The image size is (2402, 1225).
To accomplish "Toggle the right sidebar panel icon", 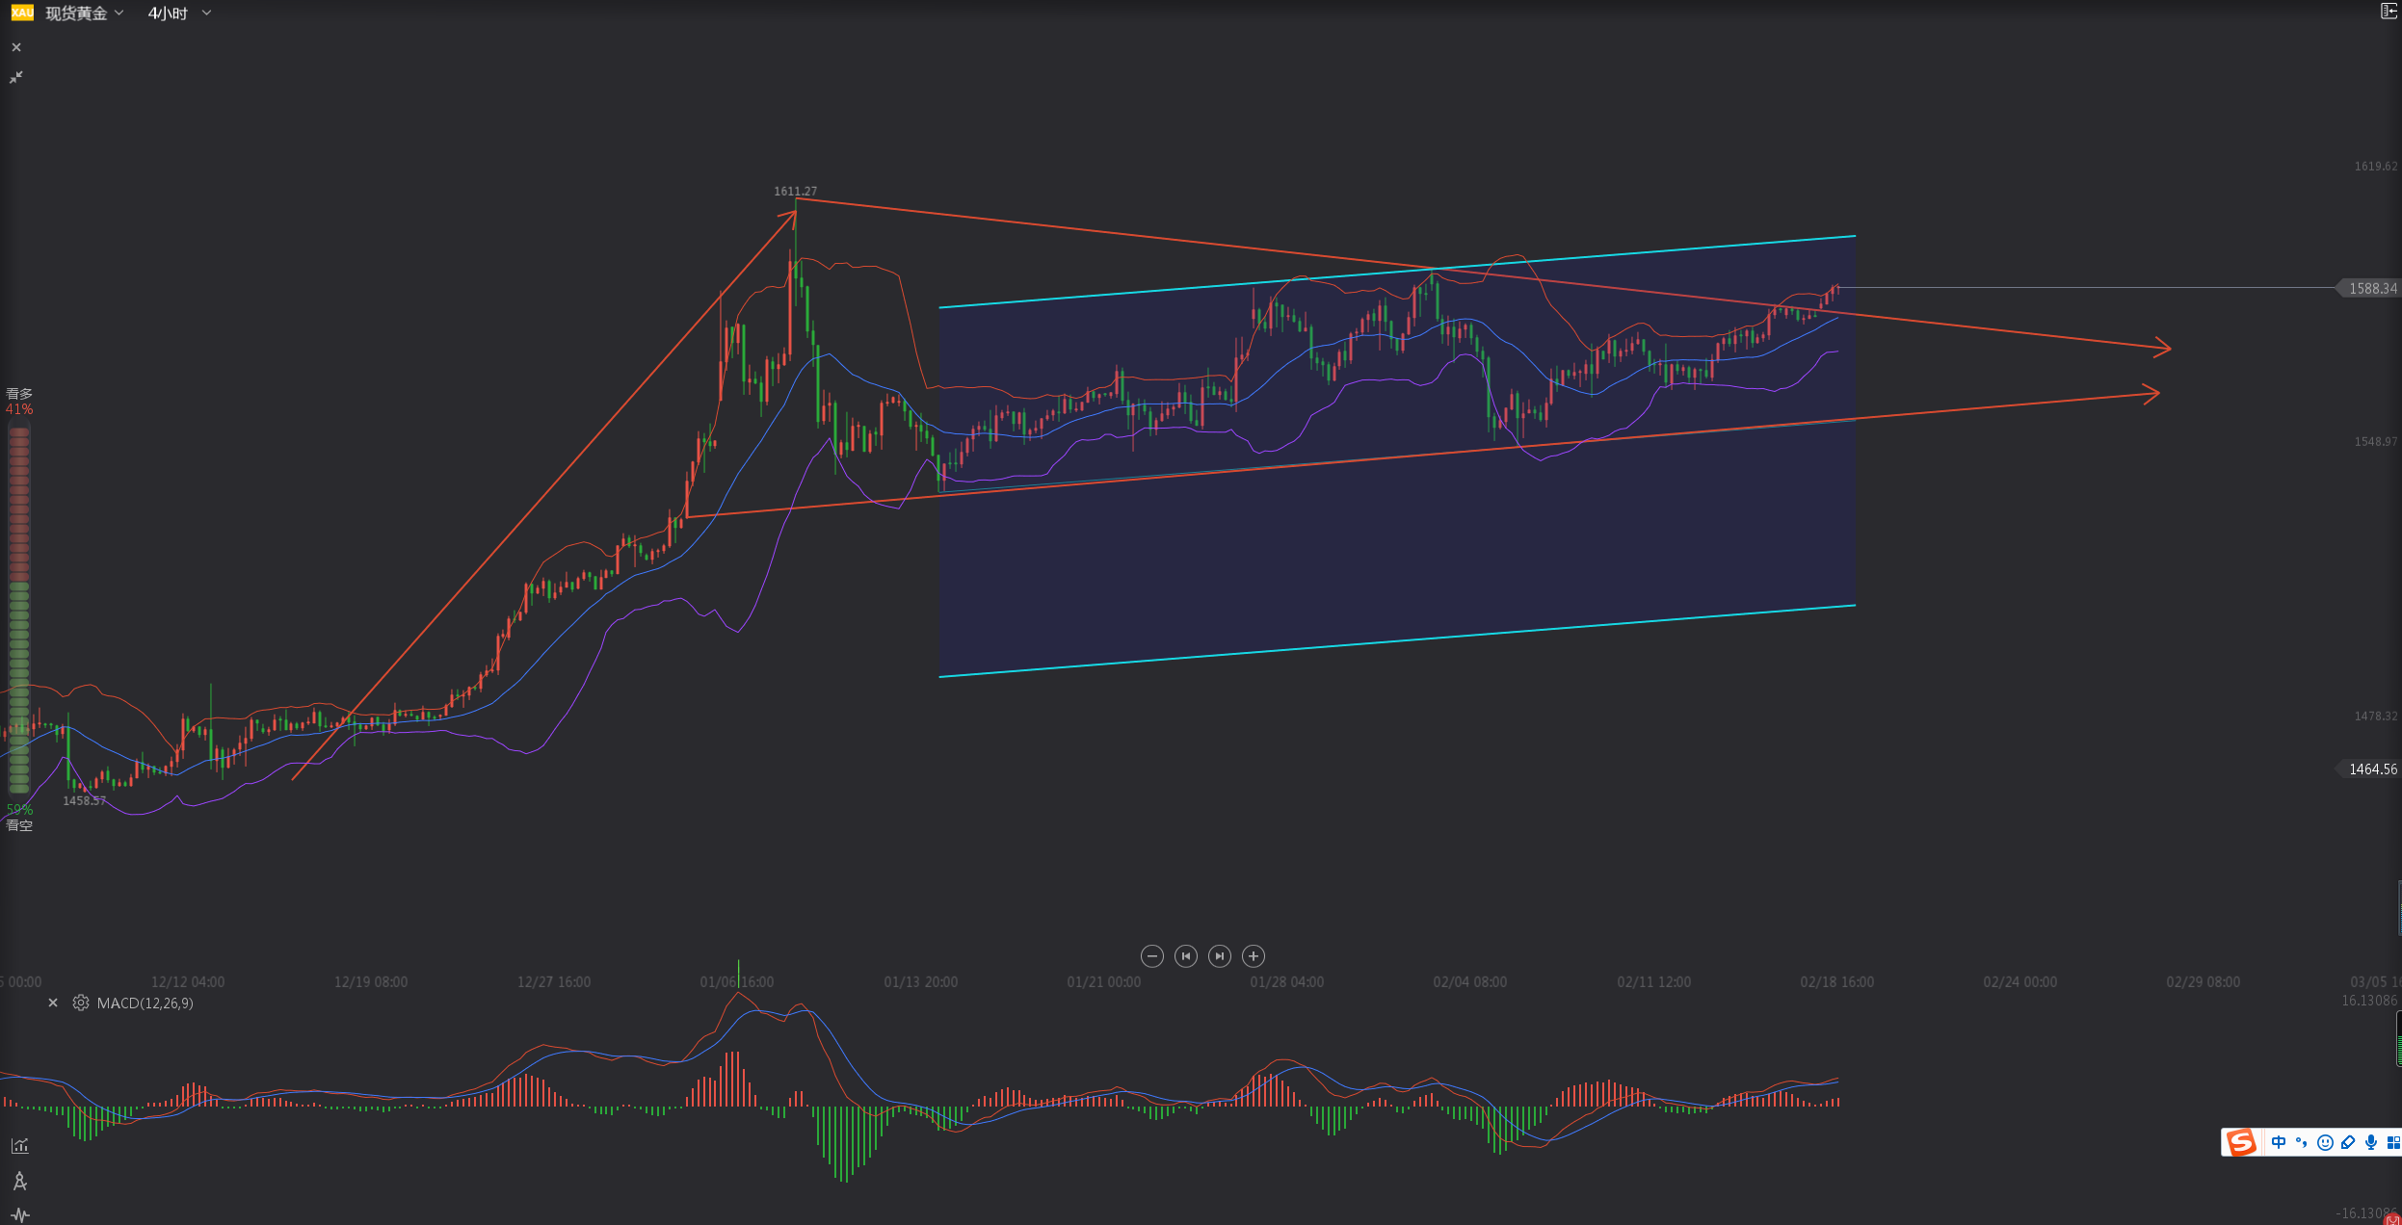I will click(x=2389, y=12).
